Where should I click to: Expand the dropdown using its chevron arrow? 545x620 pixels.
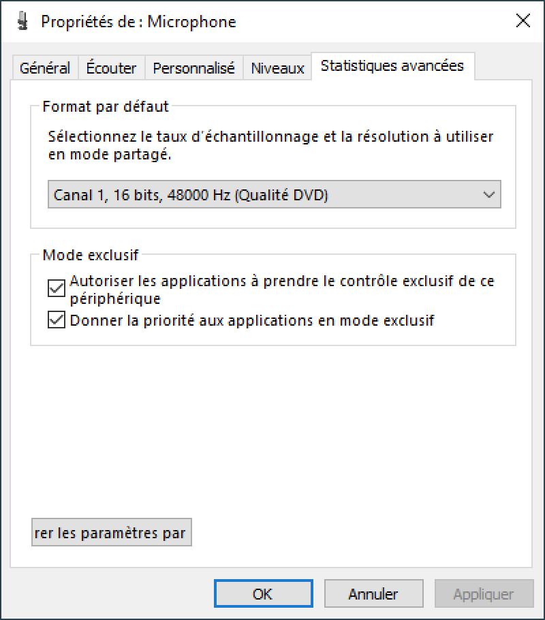tap(489, 195)
